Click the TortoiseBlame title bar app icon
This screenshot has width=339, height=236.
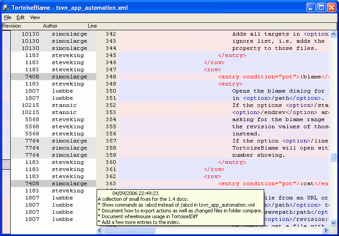tap(6, 8)
